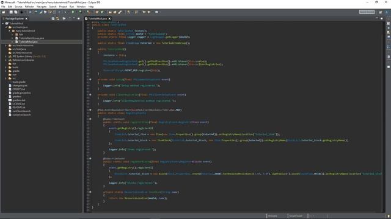
Task: Collapse the registerItems method fold marker
Action: [90, 119]
